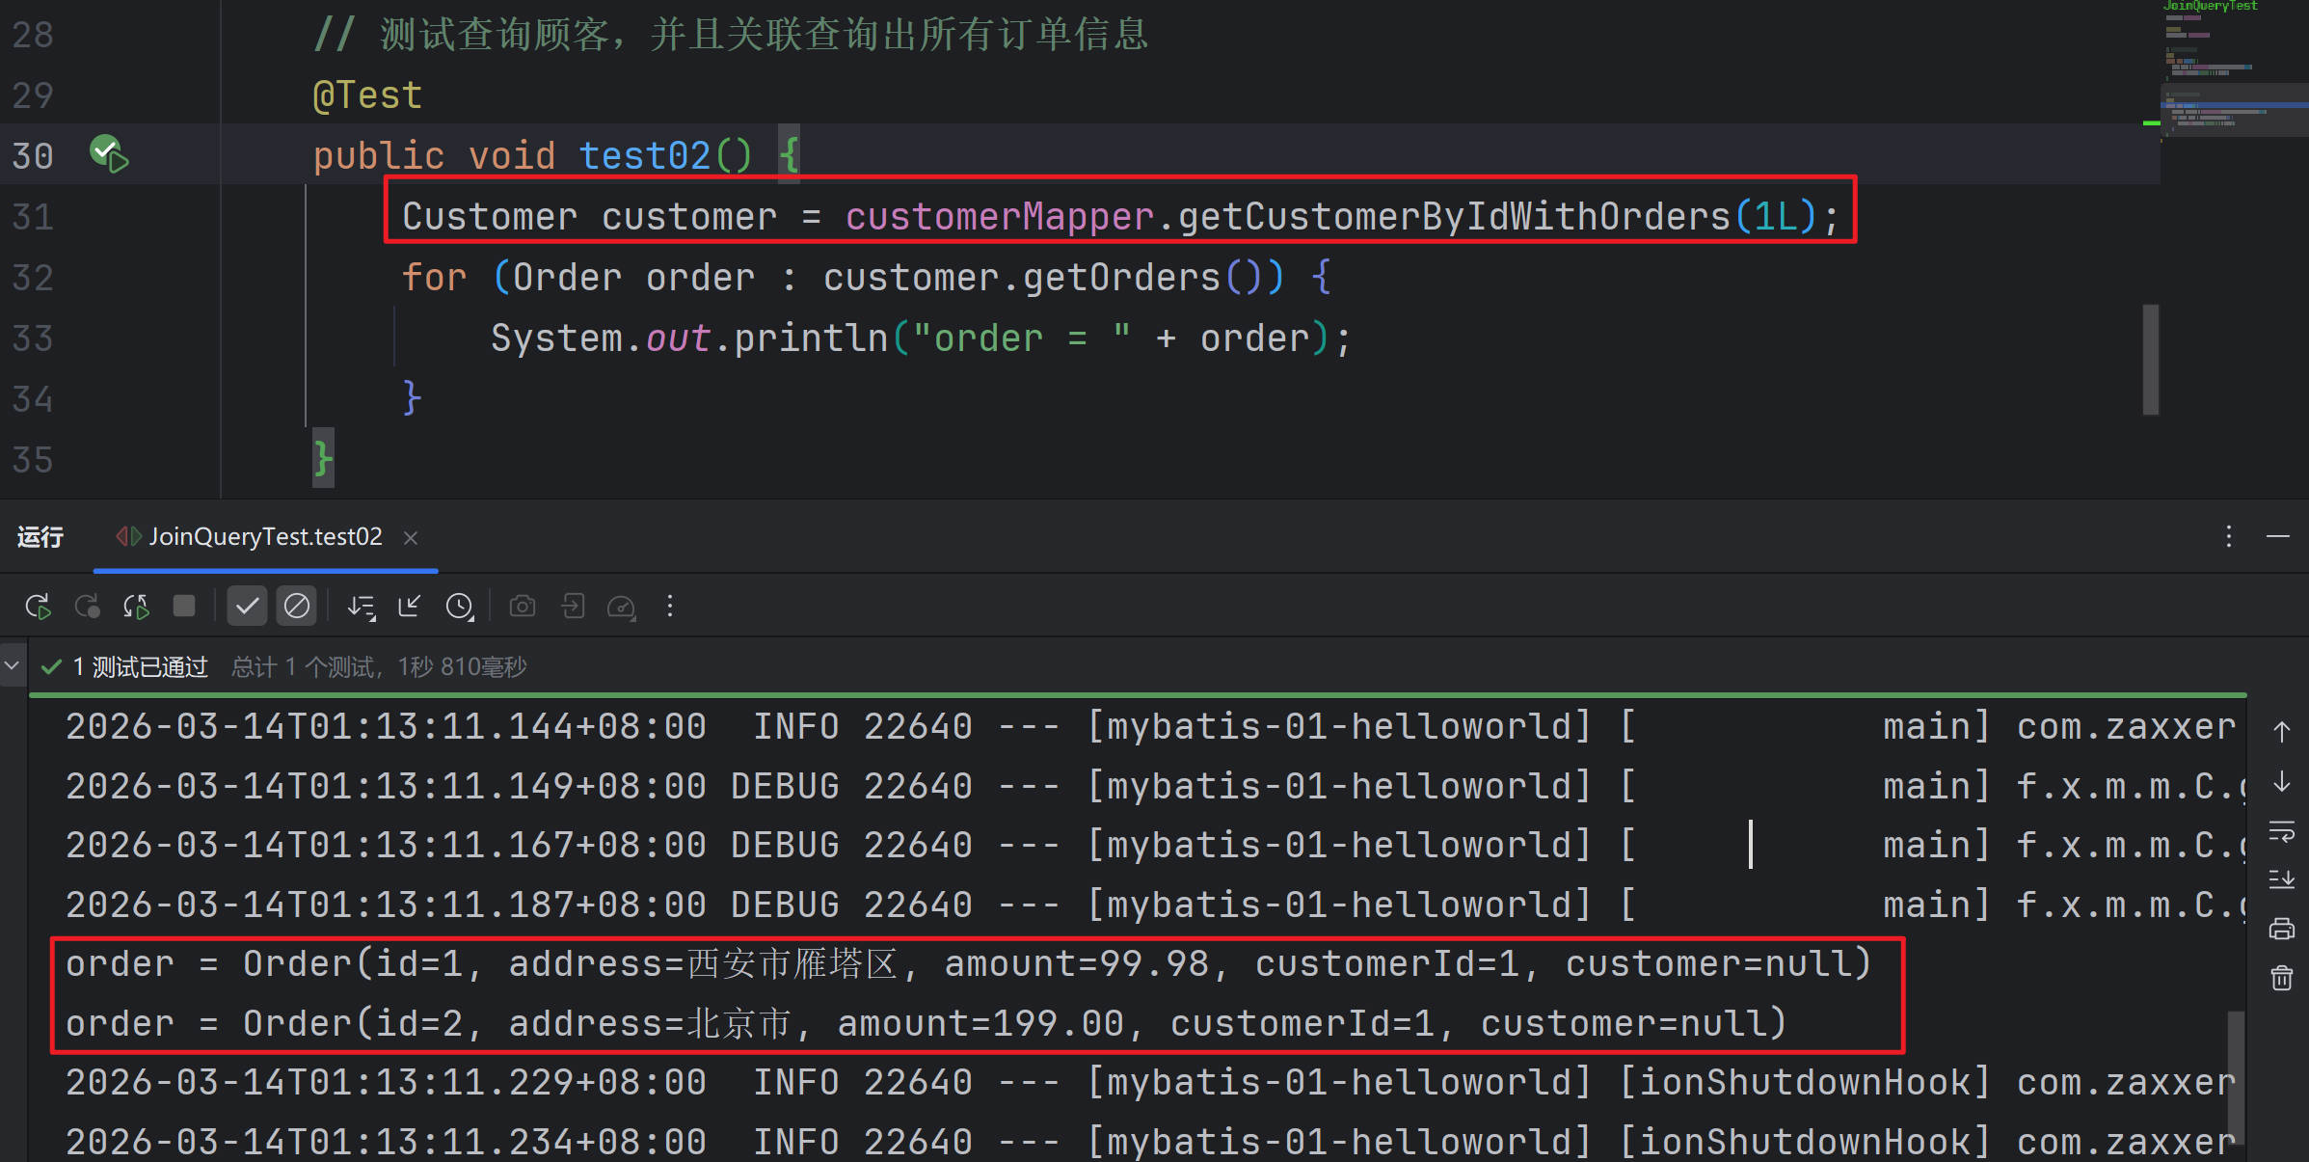Image resolution: width=2309 pixels, height=1162 pixels.
Task: Clear console with trash icon
Action: pos(2281,979)
